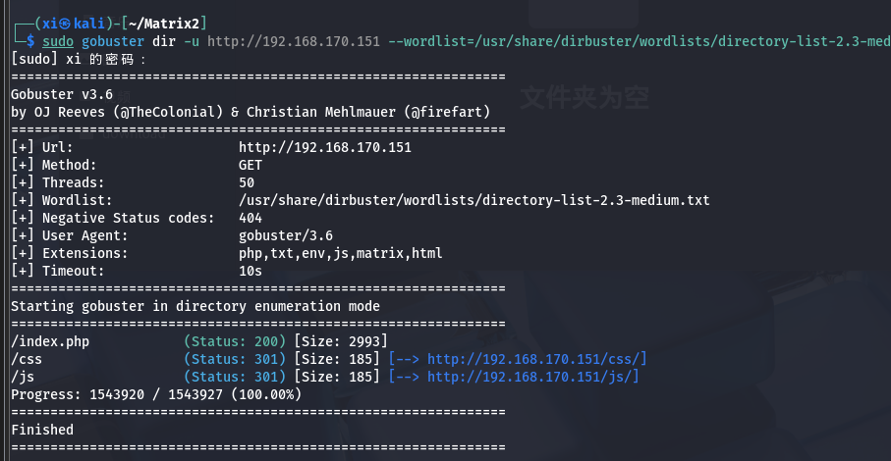Click the Status: 200 text
The image size is (891, 461).
tap(234, 341)
